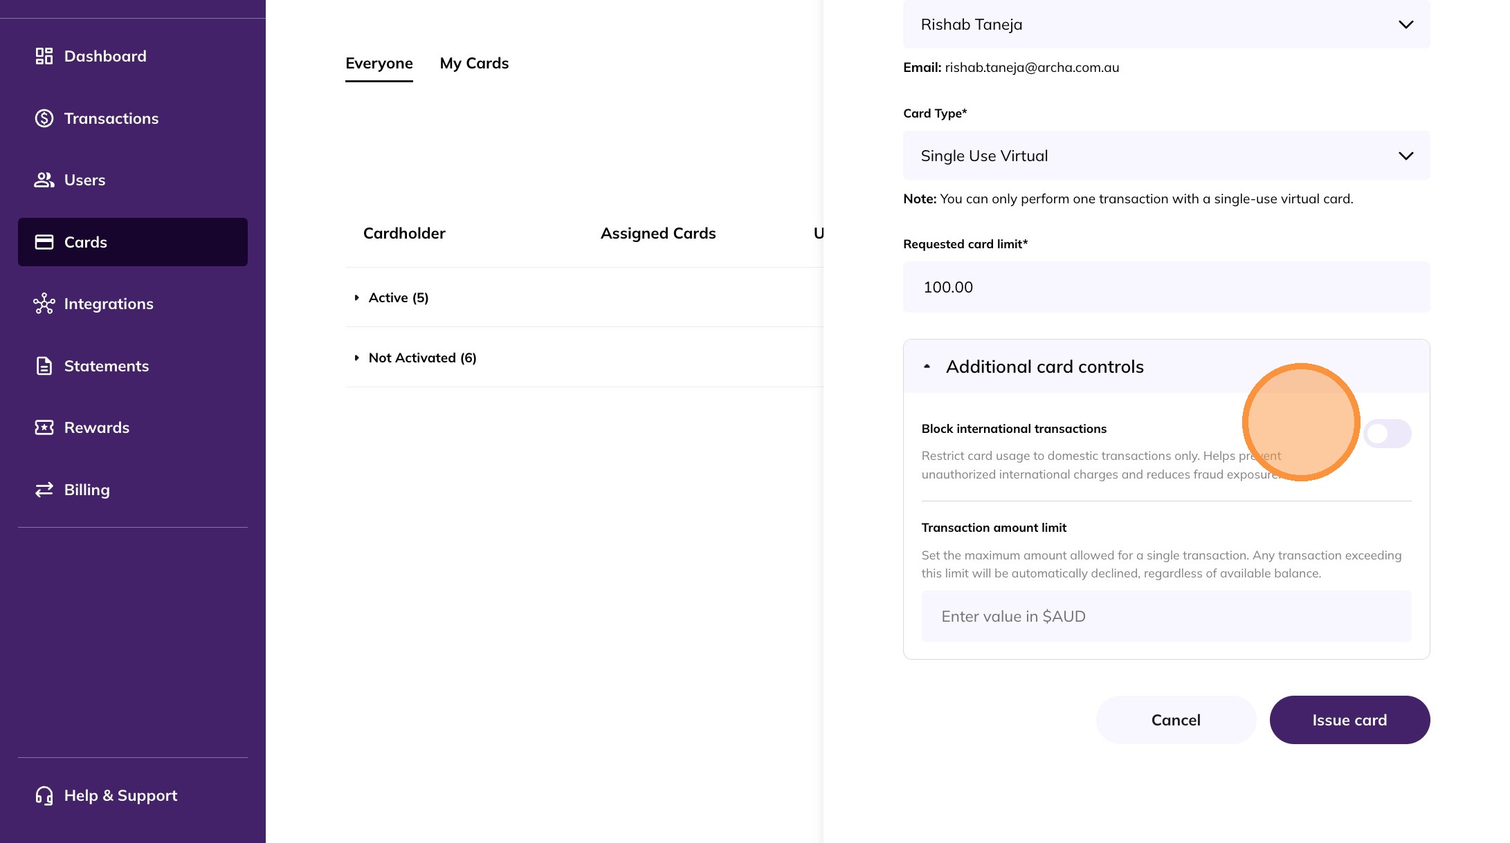Expand the Active (5) group

point(357,297)
